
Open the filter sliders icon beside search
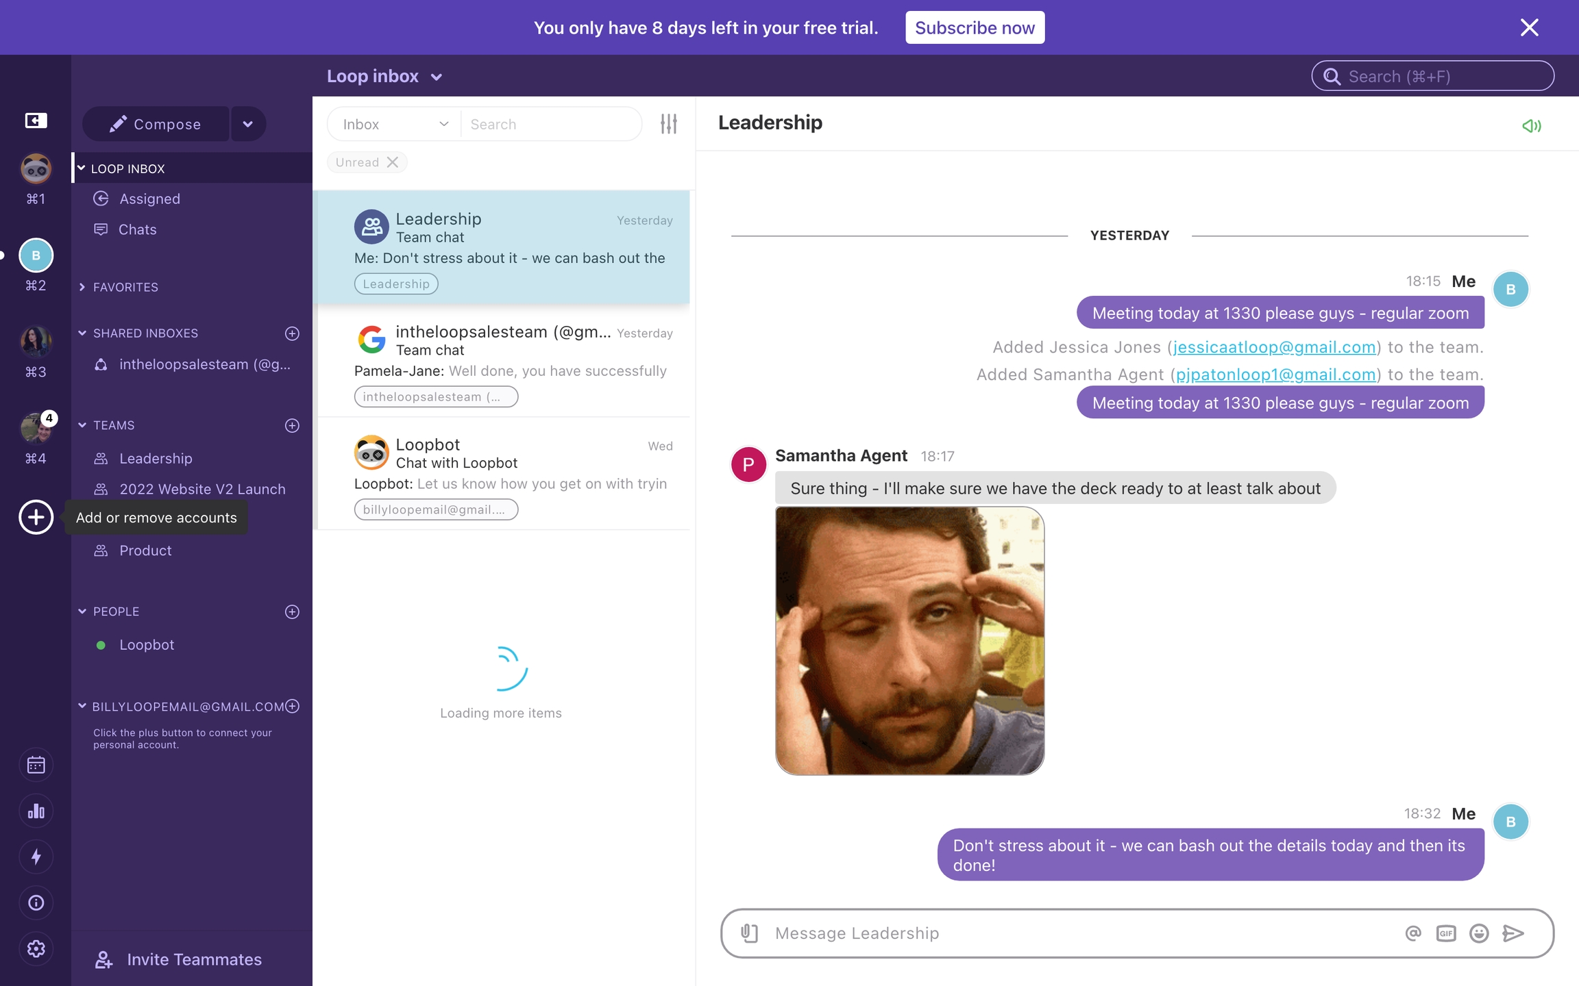pos(668,124)
